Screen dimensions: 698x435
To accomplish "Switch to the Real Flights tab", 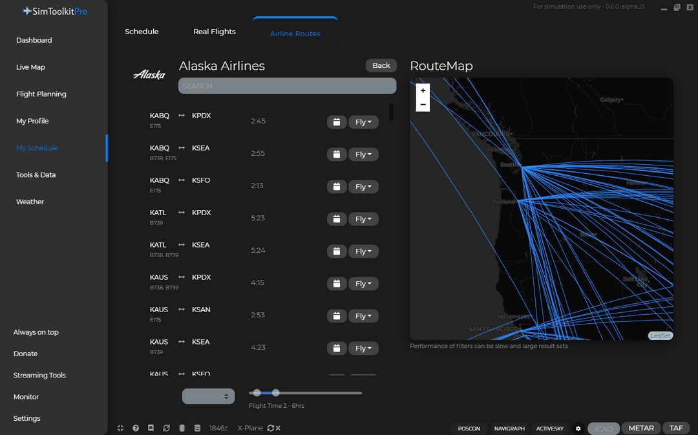I will (x=214, y=31).
